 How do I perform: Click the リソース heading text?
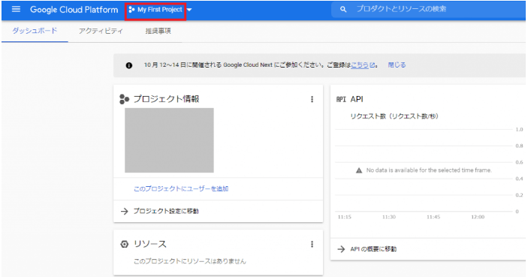pos(150,244)
